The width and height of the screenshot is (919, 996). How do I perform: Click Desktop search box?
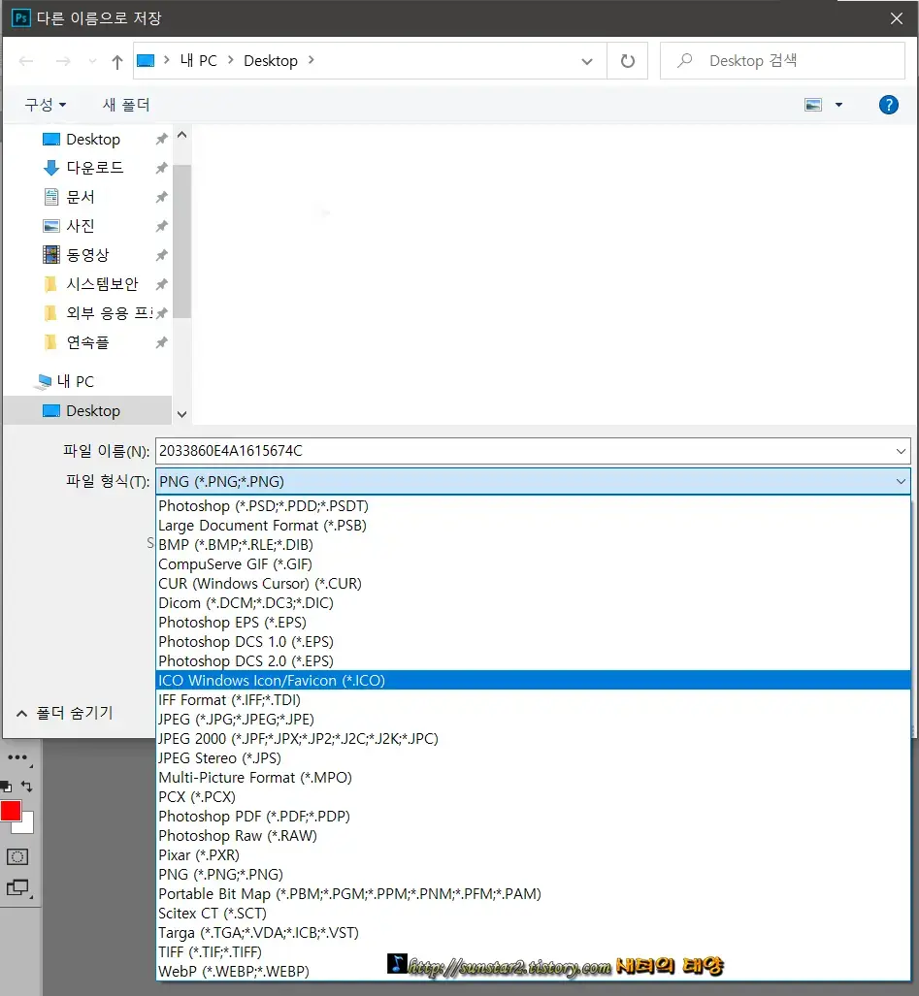point(782,61)
